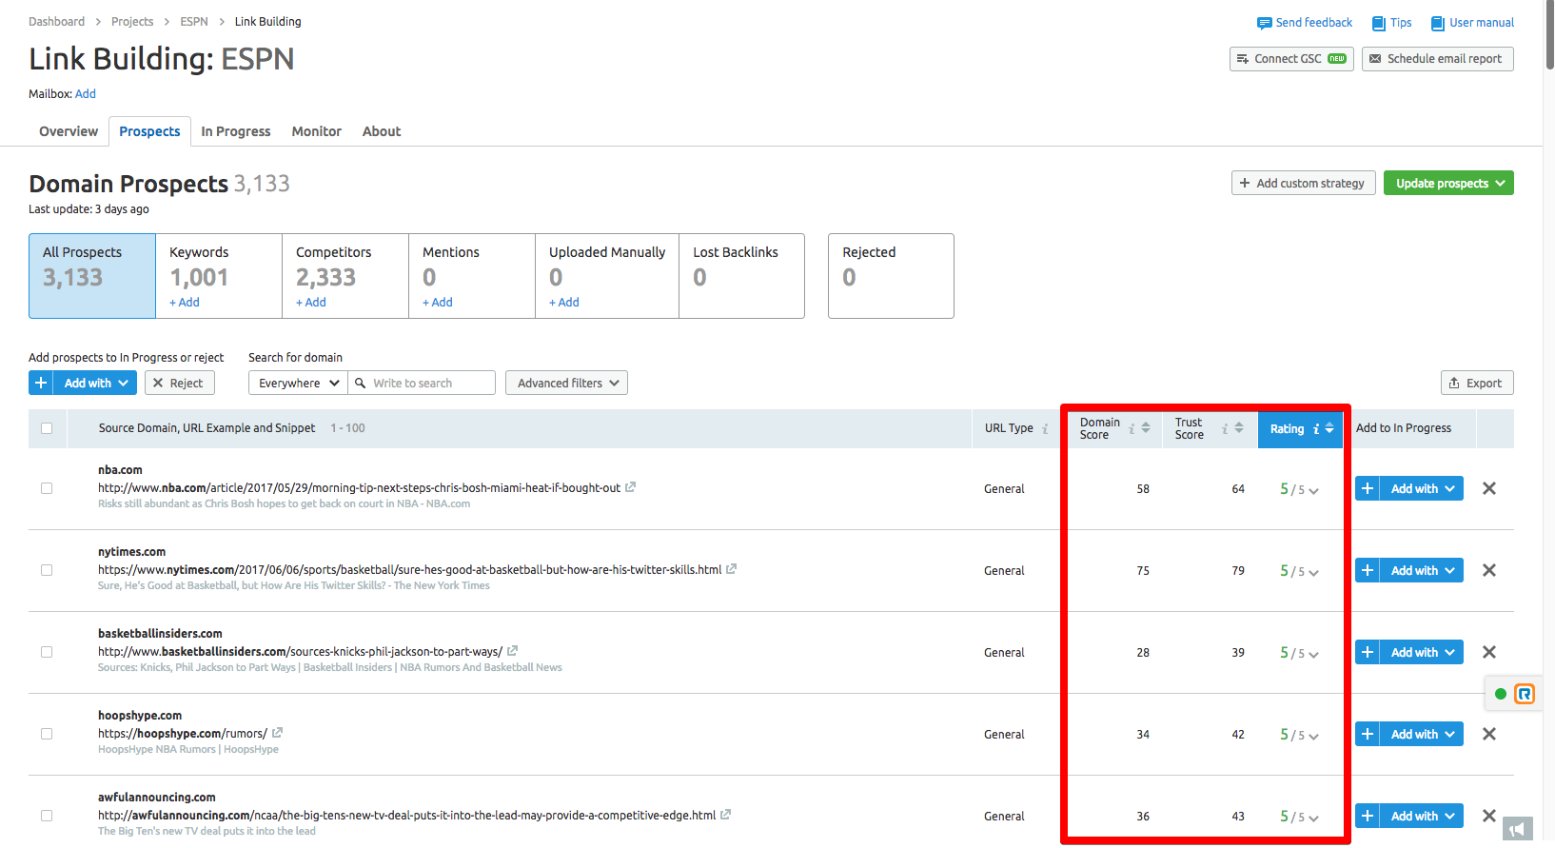1555x848 pixels.
Task: Expand rating 5/5 chevron for nba.com
Action: (x=1313, y=491)
